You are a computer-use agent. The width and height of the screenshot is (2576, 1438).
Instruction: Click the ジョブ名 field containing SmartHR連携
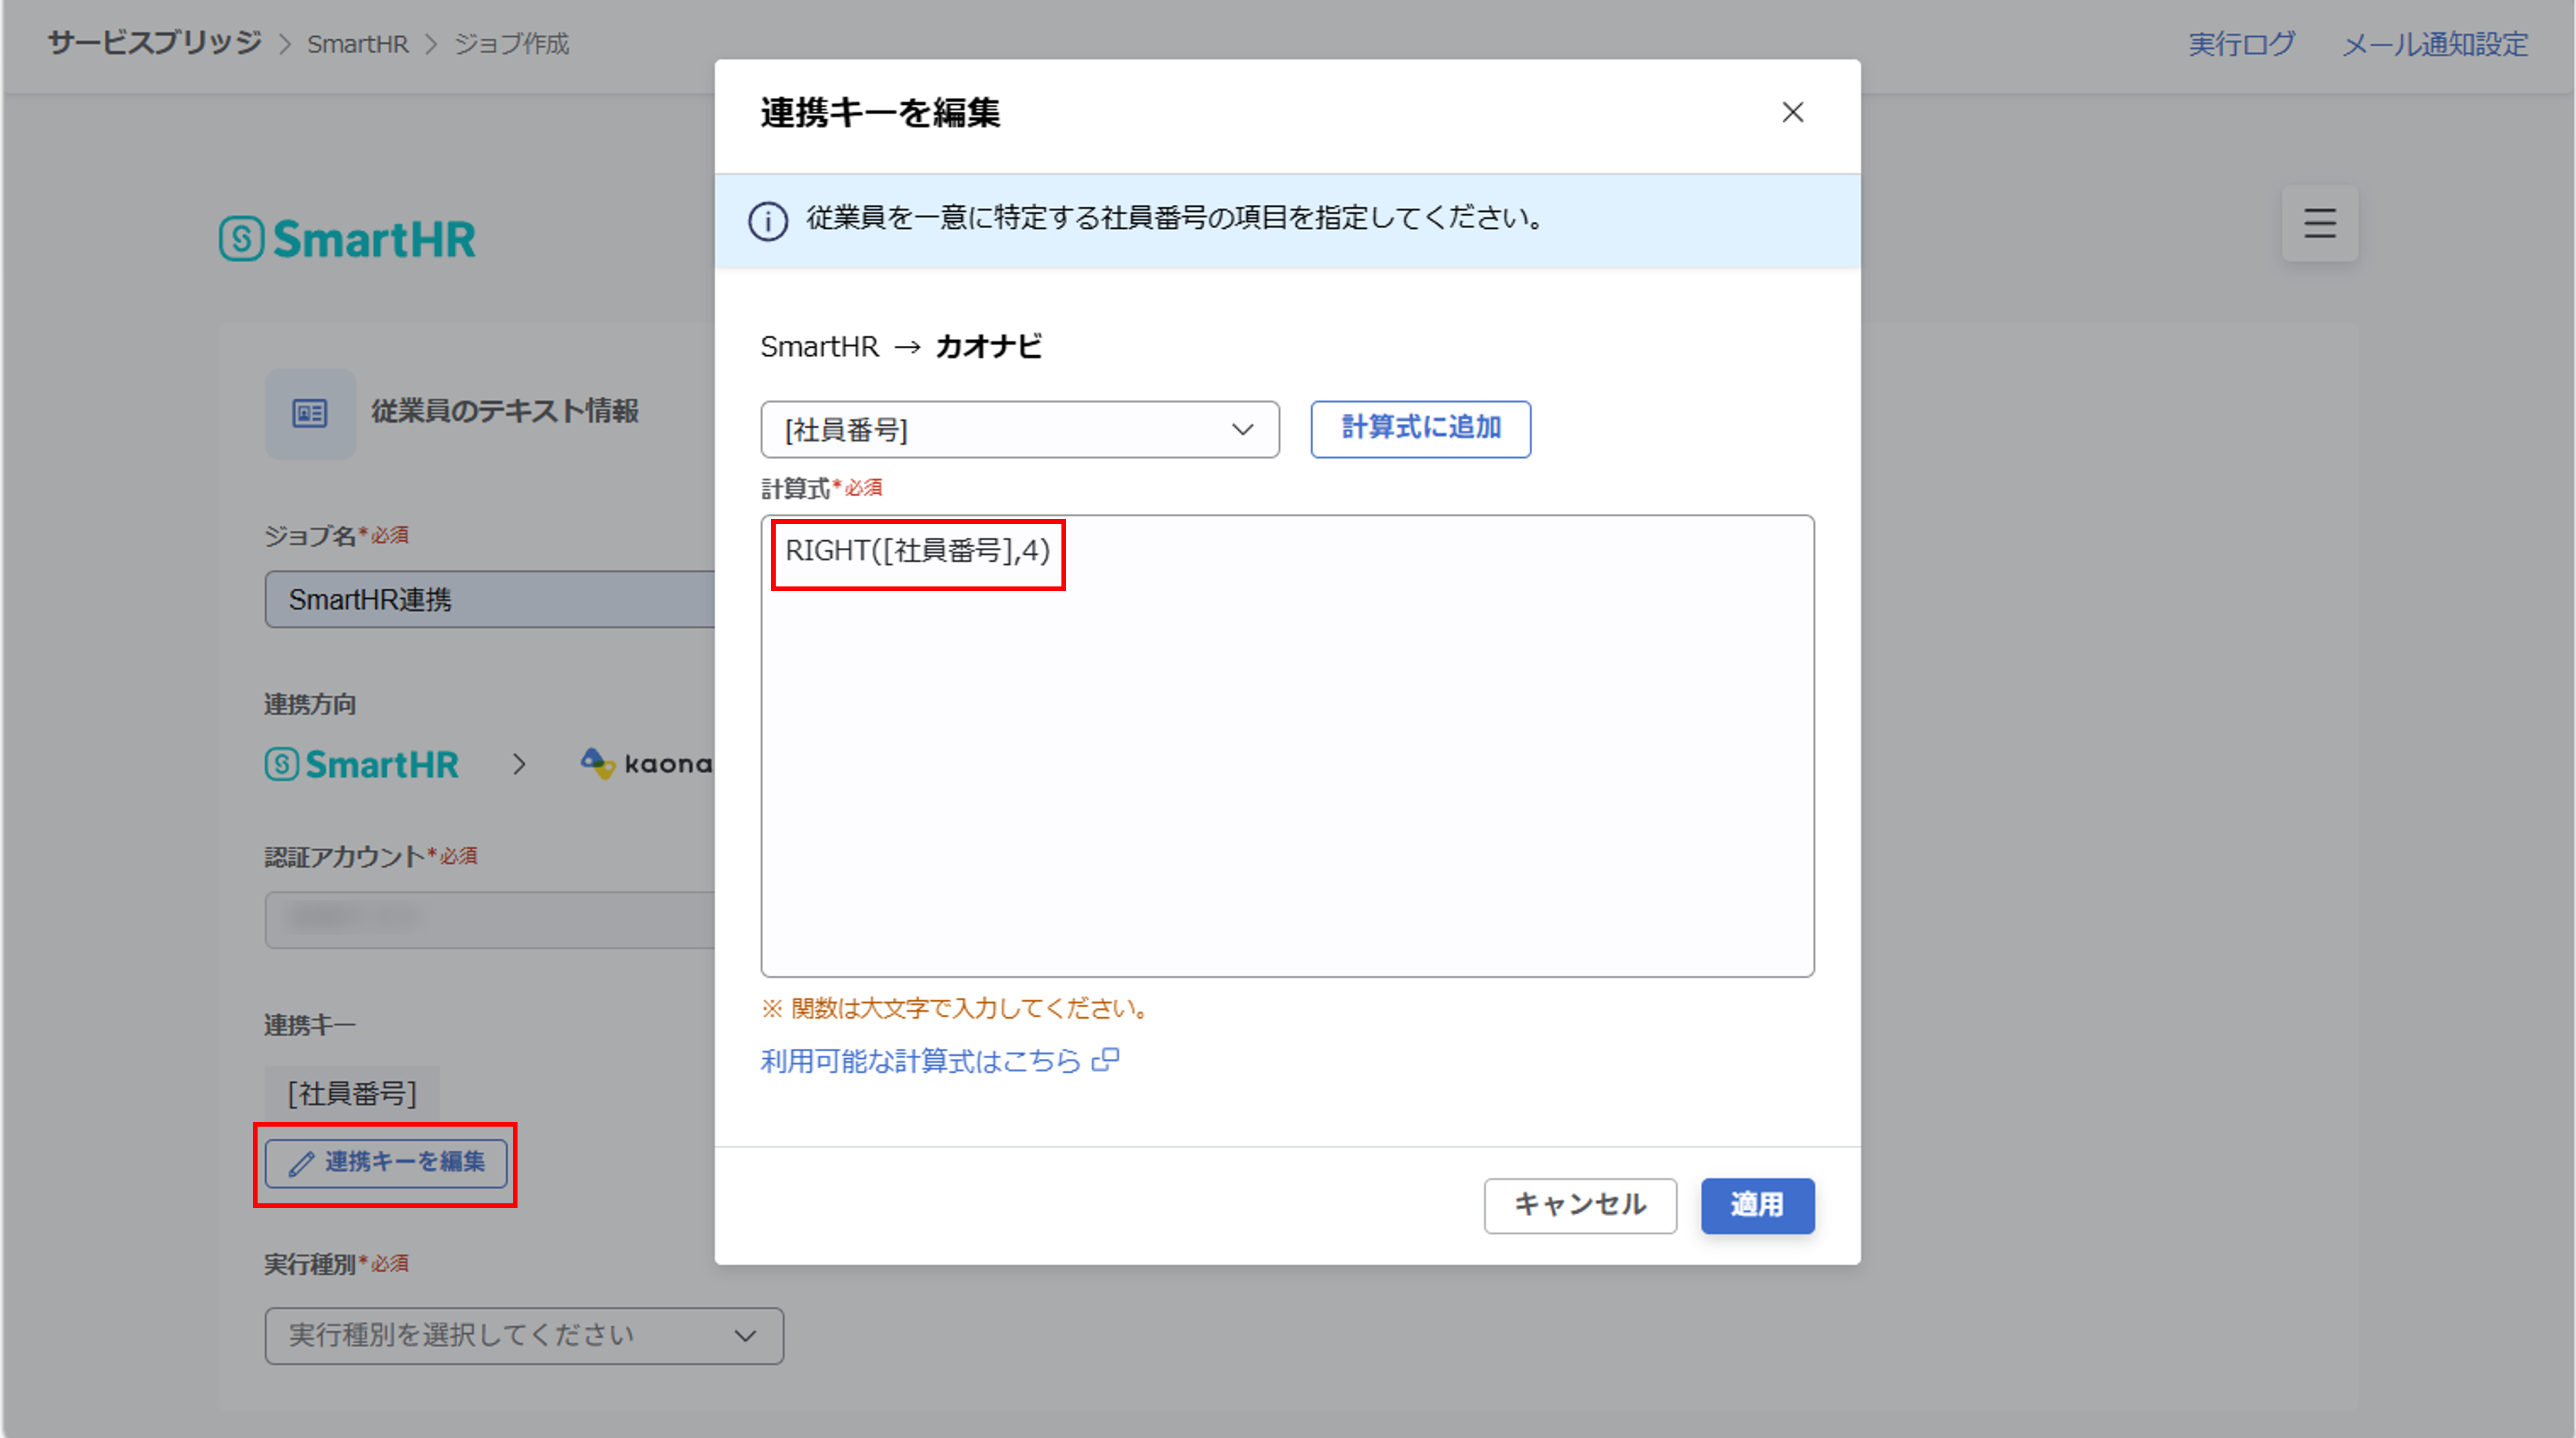(490, 600)
